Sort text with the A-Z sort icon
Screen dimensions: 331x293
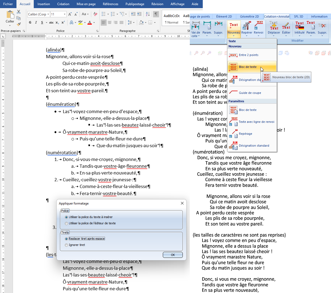tap(148, 14)
